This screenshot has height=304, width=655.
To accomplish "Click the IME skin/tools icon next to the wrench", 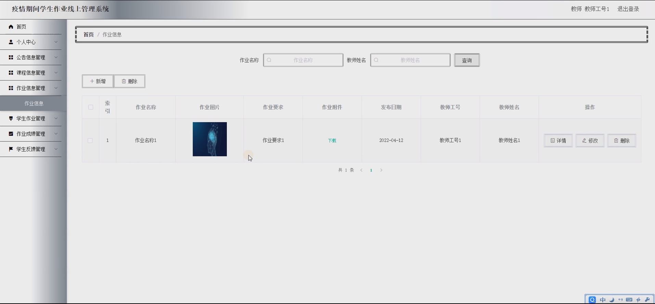I will click(638, 300).
